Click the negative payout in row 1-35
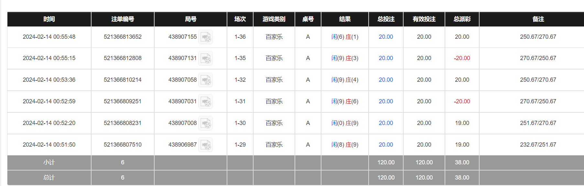584x186 pixels. coord(462,58)
